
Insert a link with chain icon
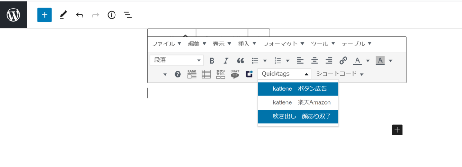coord(343,60)
